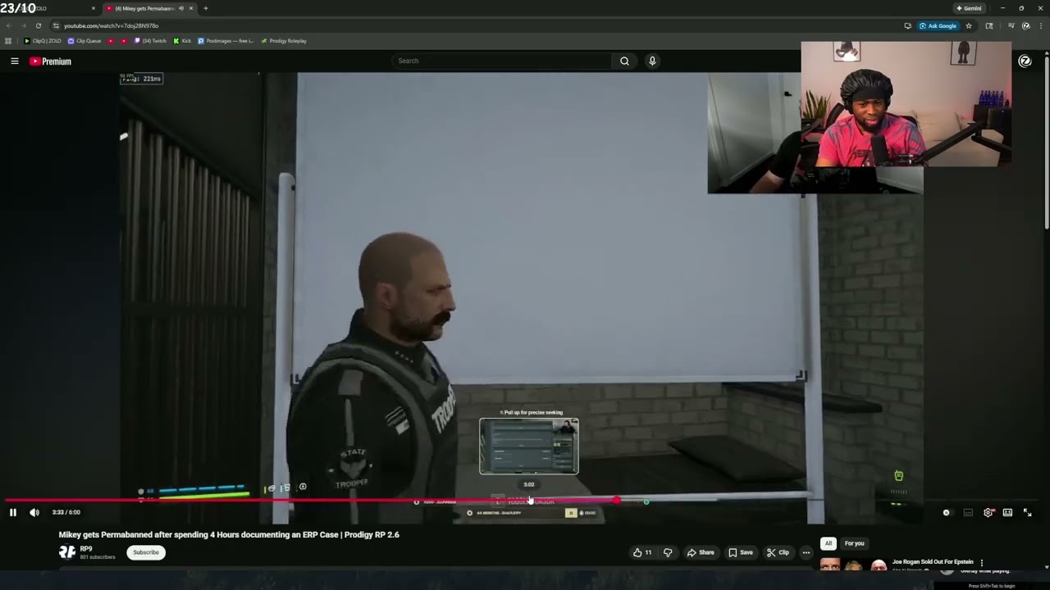1050x590 pixels.
Task: Open the ClipQ | ZOLO bookmark
Action: [43, 41]
